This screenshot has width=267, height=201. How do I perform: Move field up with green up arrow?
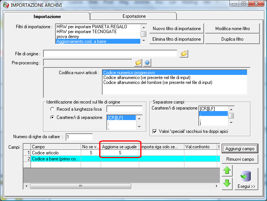[227, 171]
